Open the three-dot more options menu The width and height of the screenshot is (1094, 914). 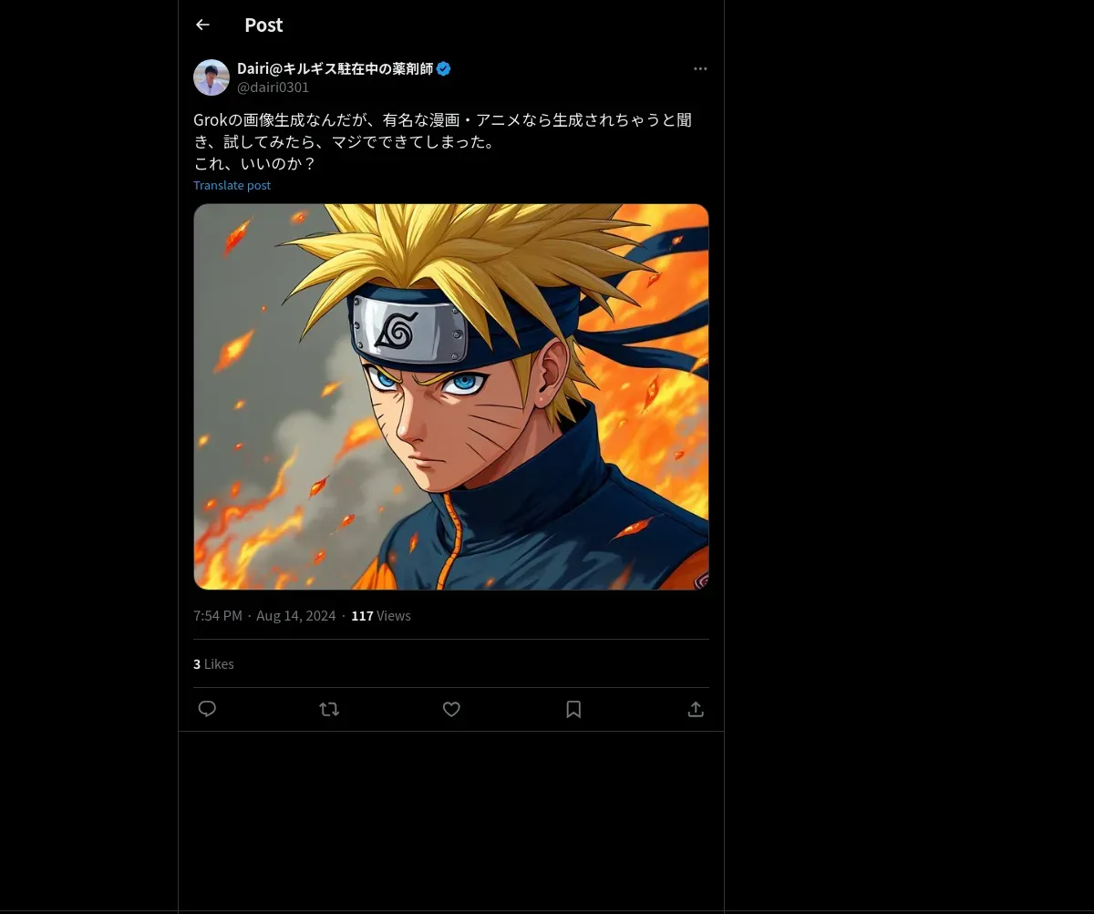(x=700, y=69)
